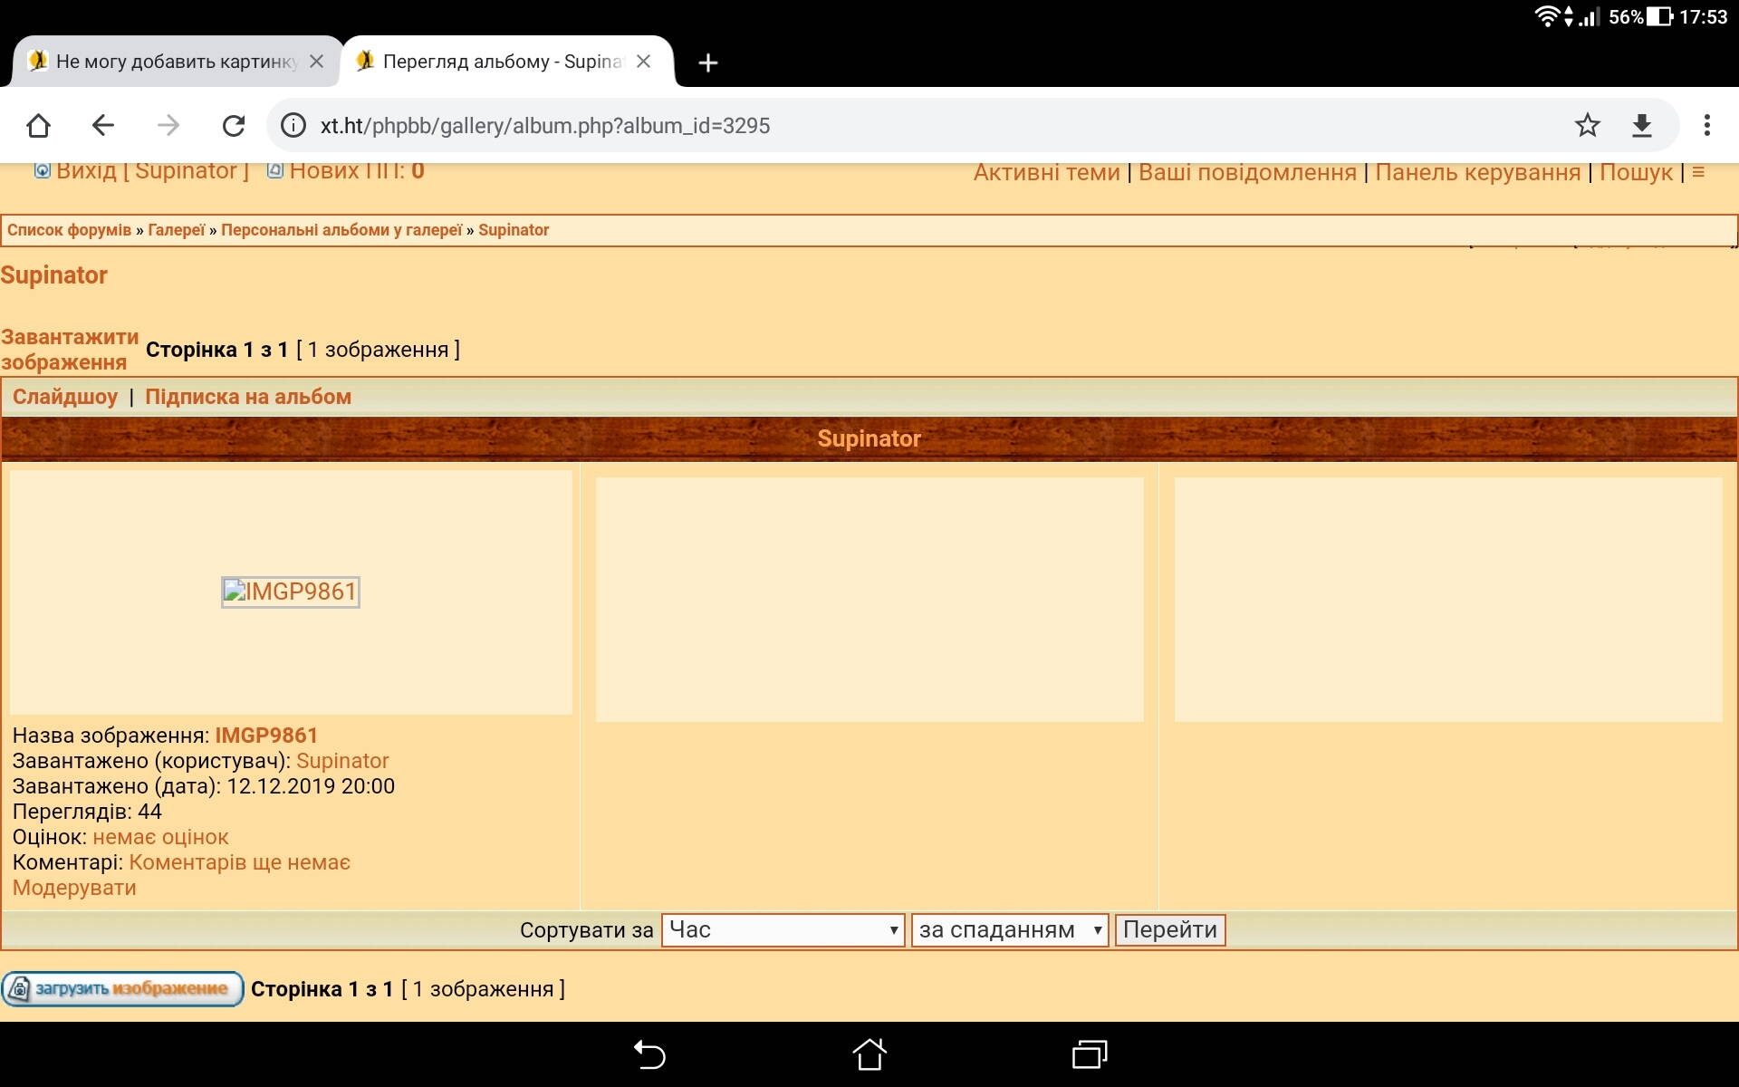Open Chrome three-dot menu

(x=1706, y=125)
